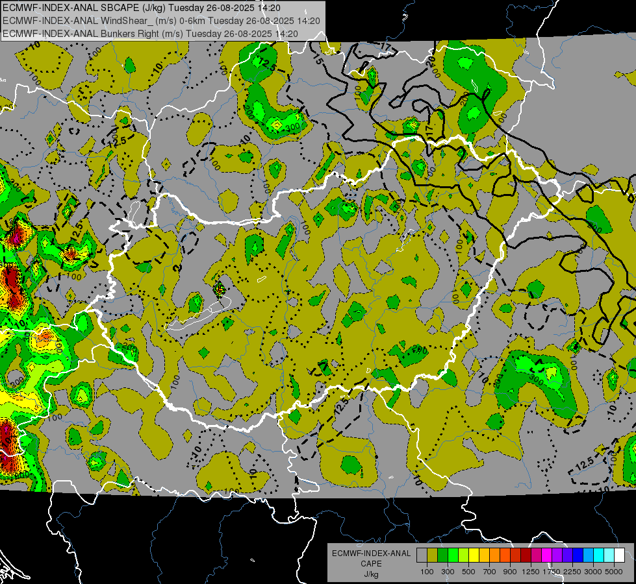Click the SBCAPE title line in header
636x584 pixels.
coord(141,8)
